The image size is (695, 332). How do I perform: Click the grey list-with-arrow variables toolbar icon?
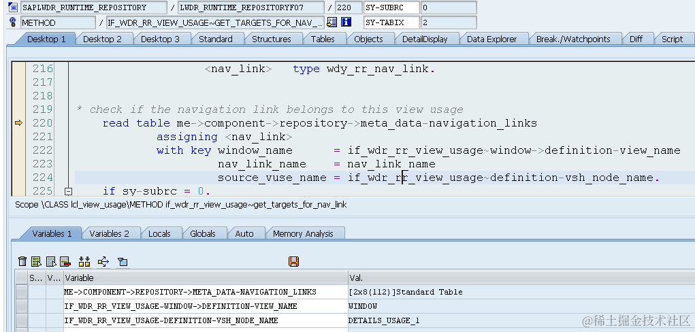51,261
